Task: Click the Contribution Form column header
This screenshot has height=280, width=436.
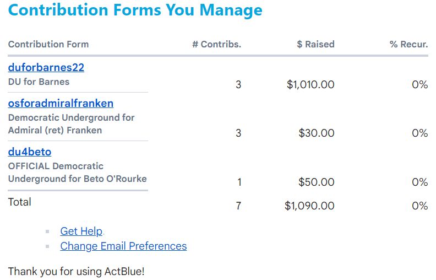Action: point(48,44)
